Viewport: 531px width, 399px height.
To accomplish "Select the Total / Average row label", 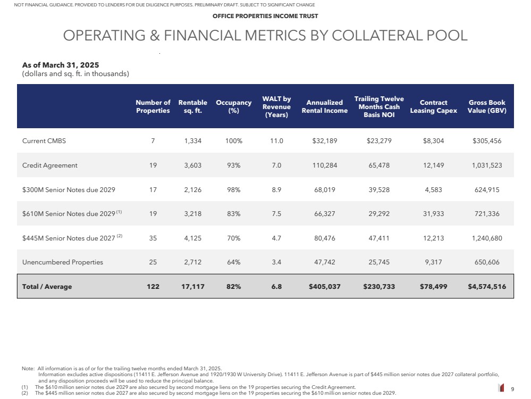I will coord(47,287).
